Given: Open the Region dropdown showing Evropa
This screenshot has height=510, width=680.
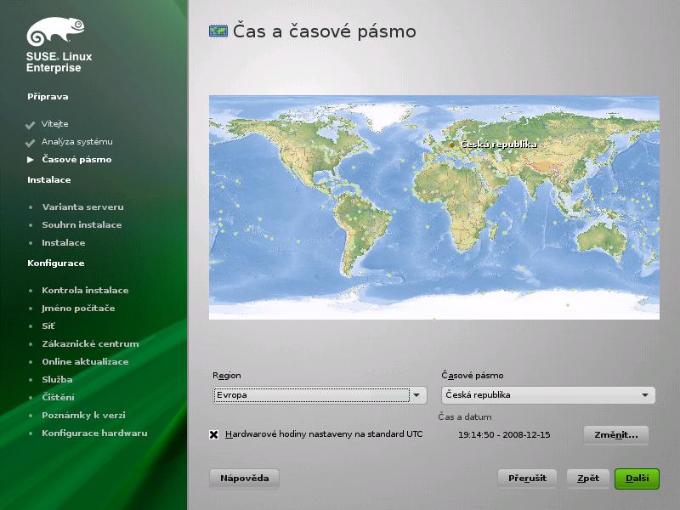Looking at the screenshot, I should (x=320, y=395).
